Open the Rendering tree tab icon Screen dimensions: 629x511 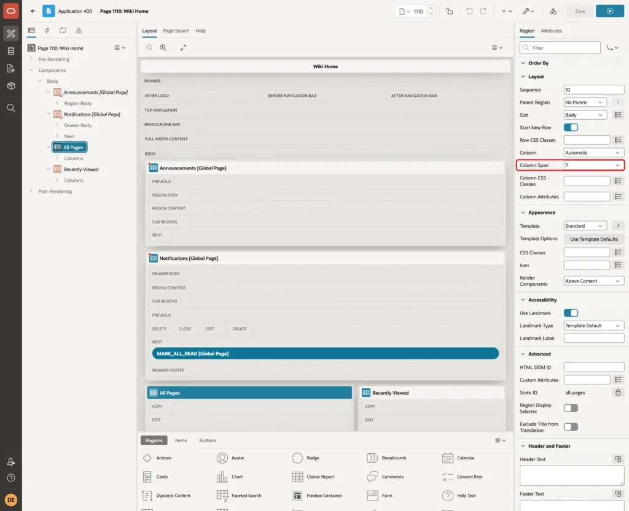(31, 31)
